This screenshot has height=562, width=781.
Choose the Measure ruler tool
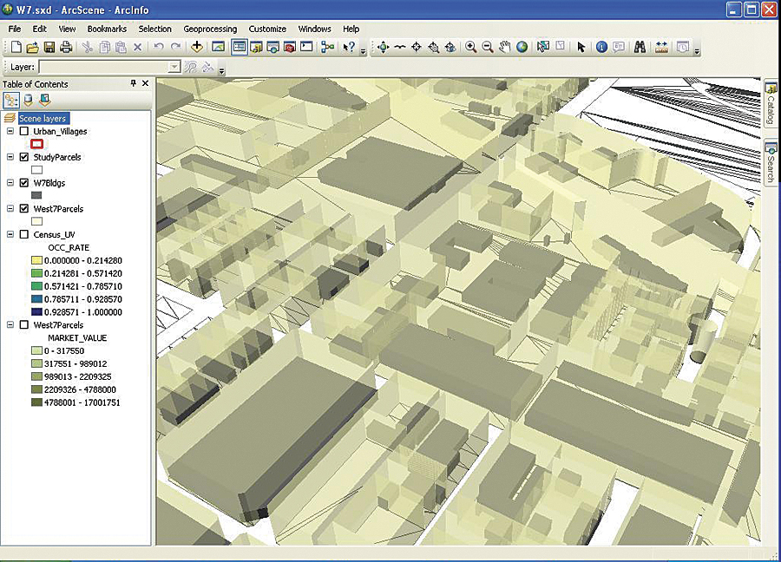[x=661, y=48]
